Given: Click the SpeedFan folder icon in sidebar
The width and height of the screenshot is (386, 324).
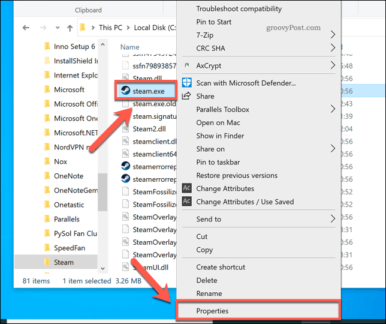Looking at the screenshot, I should coord(47,248).
